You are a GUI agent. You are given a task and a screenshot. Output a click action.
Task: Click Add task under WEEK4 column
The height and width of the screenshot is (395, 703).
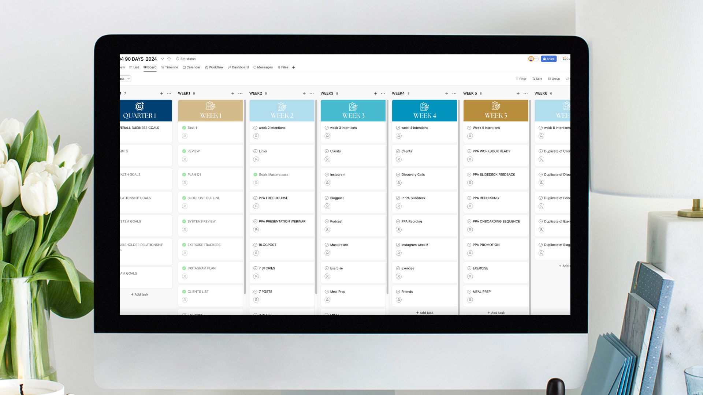click(x=425, y=313)
